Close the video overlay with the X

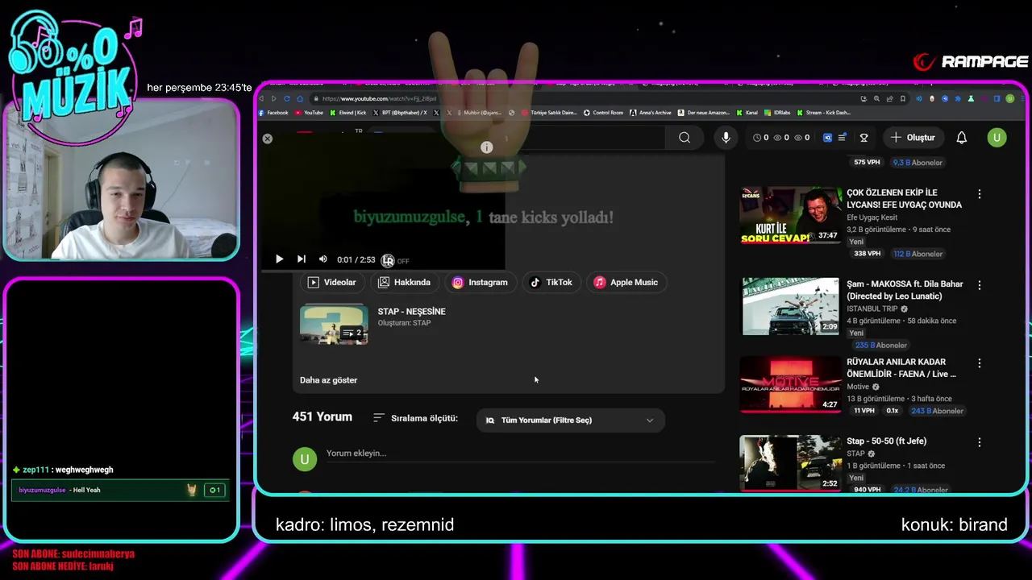[x=268, y=139]
